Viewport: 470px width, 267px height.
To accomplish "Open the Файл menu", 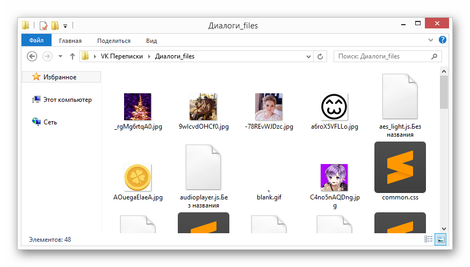I will [x=37, y=40].
